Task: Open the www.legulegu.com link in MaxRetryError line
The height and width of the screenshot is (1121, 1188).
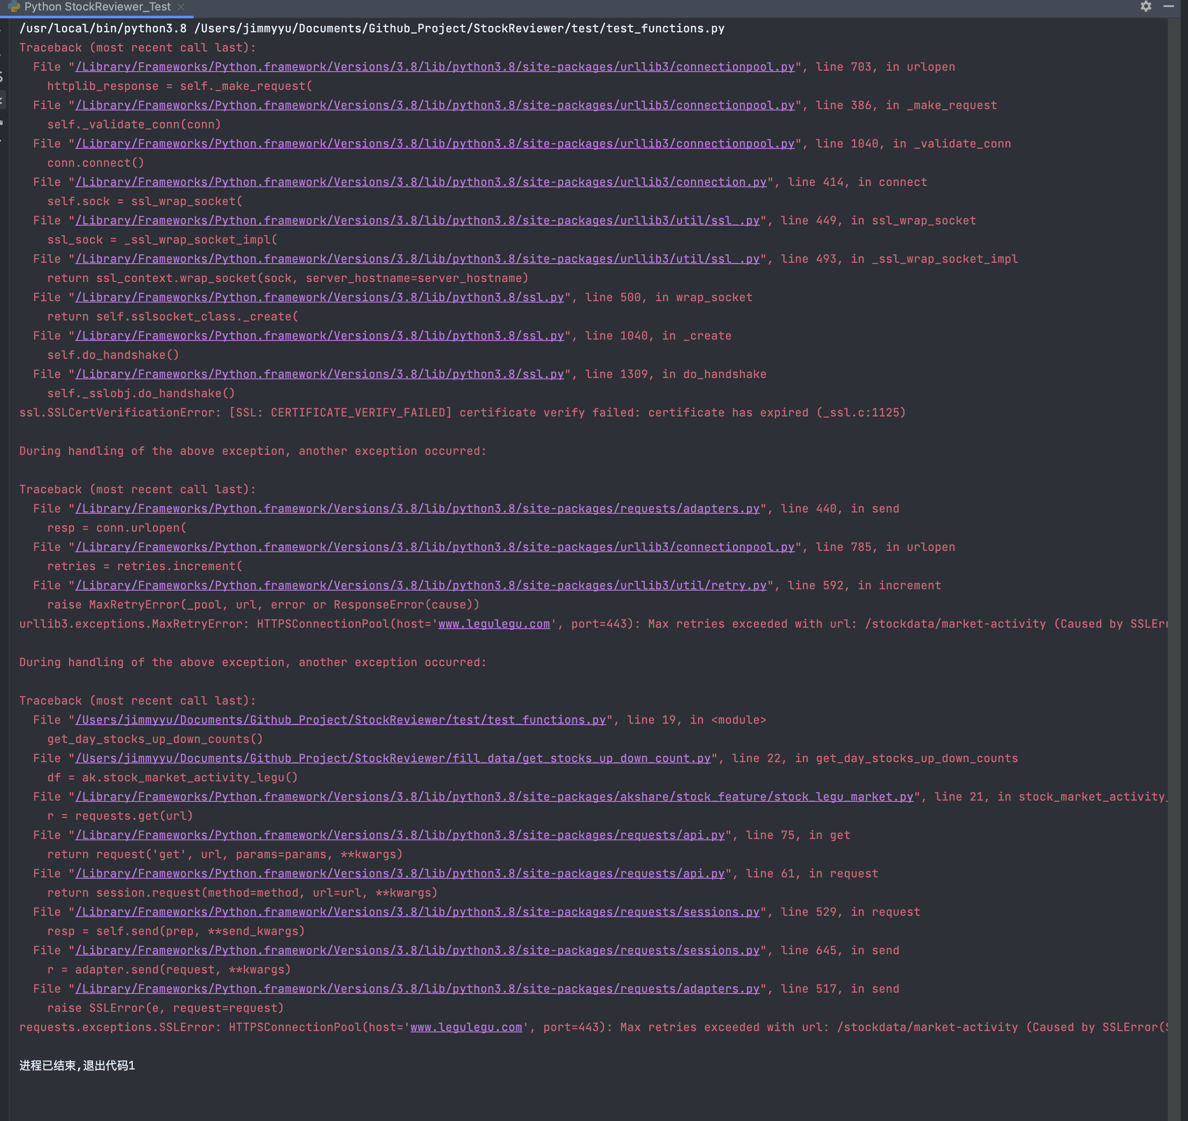Action: point(493,623)
